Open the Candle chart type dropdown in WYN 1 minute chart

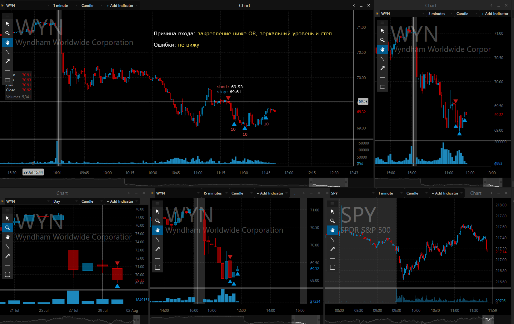pos(92,6)
